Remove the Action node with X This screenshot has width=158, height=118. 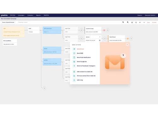[x=100, y=37]
